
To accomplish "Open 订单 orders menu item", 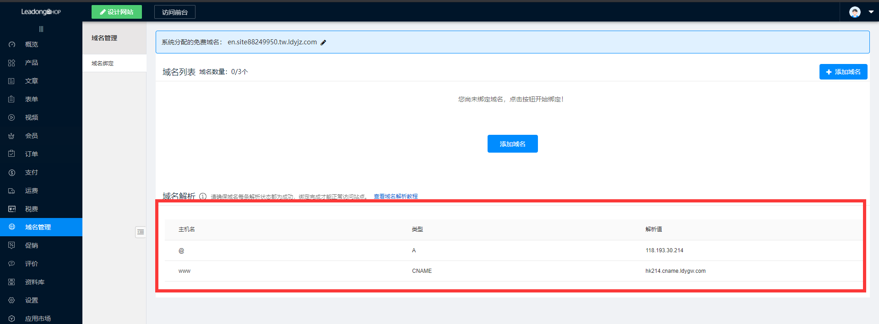I will (x=31, y=154).
